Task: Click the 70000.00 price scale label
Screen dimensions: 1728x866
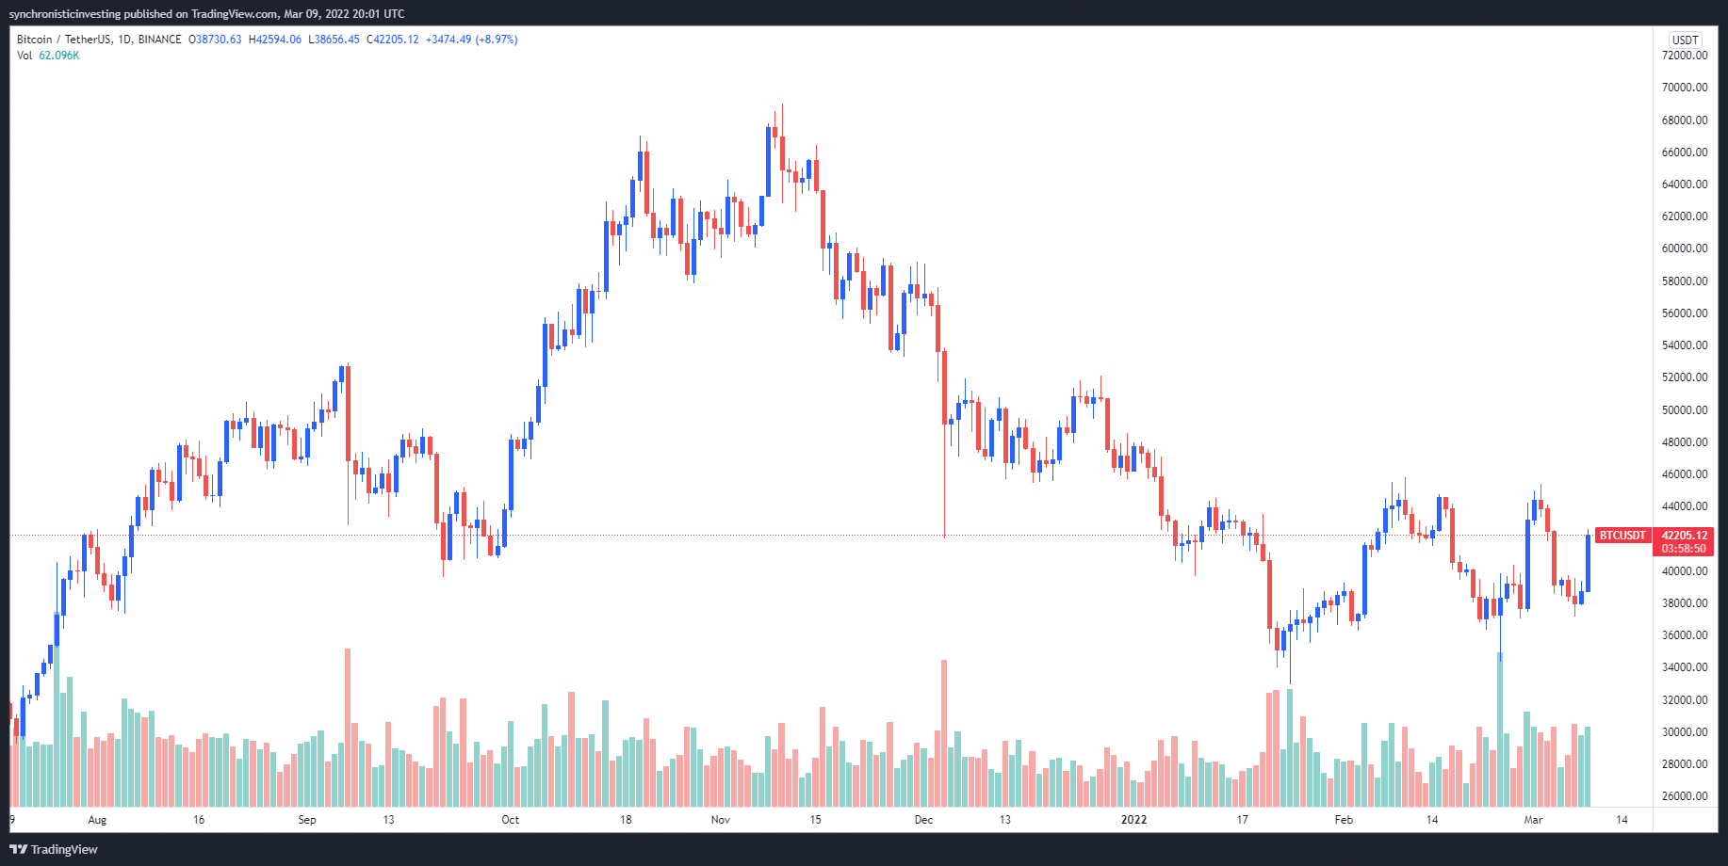Action: click(x=1685, y=88)
